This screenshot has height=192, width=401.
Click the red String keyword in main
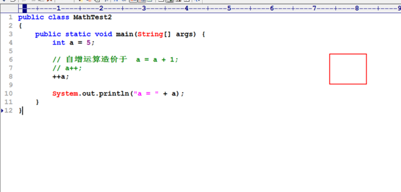[x=150, y=34]
